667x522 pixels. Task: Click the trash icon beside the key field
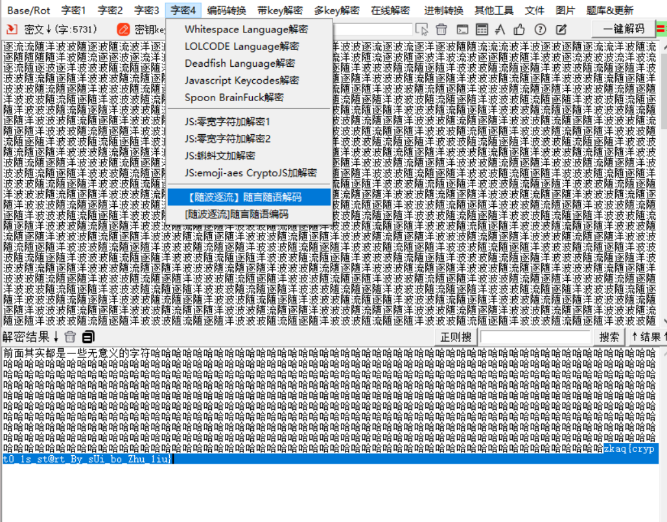[x=441, y=29]
